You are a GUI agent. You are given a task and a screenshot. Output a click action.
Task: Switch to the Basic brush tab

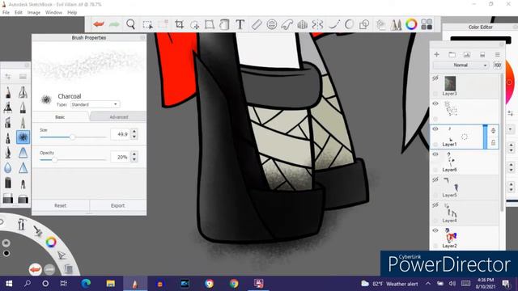point(60,116)
